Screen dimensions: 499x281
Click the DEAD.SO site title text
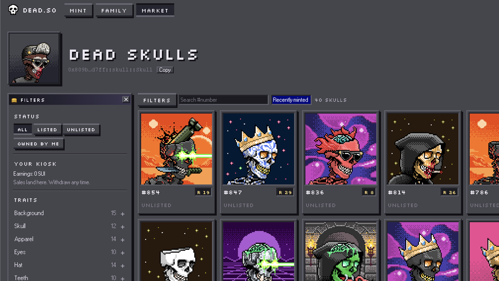(40, 10)
